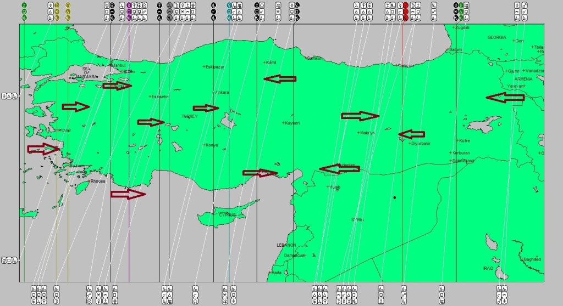Click the arrow in the sea below Rhodes

pos(128,194)
